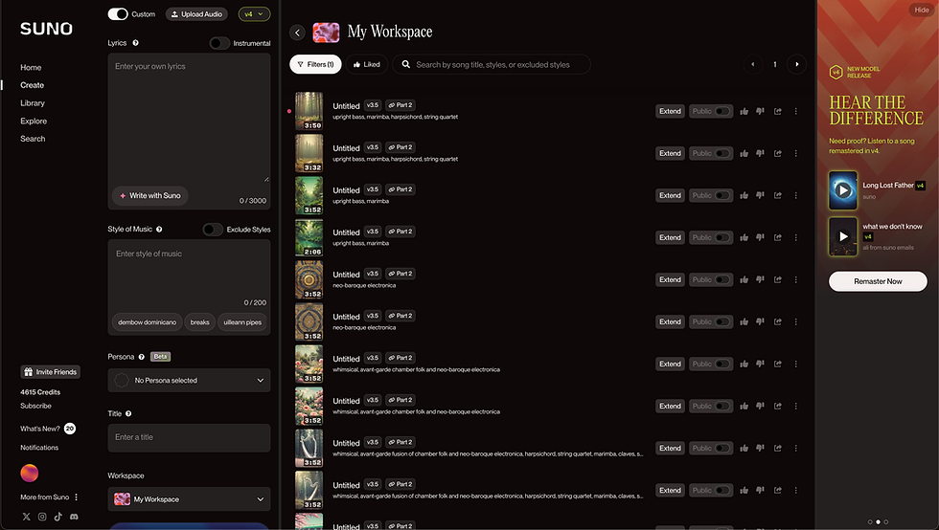Go to previous page of songs
This screenshot has height=530, width=939.
[x=753, y=65]
